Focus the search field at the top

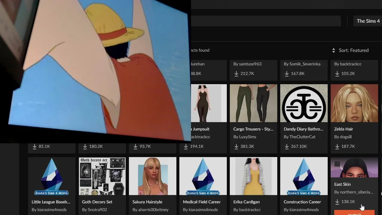point(266,21)
